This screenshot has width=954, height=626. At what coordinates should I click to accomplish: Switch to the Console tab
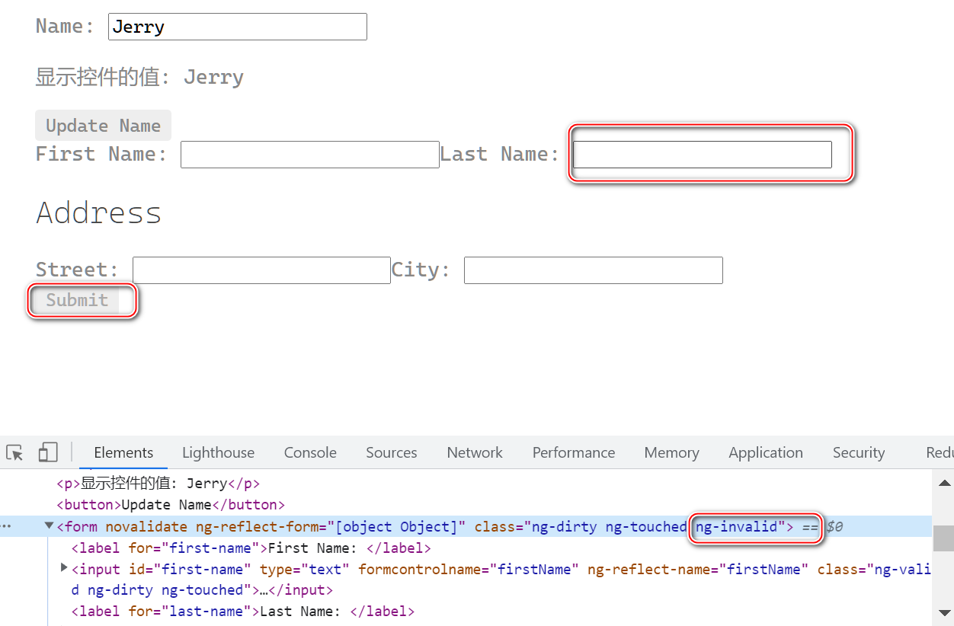coord(310,452)
